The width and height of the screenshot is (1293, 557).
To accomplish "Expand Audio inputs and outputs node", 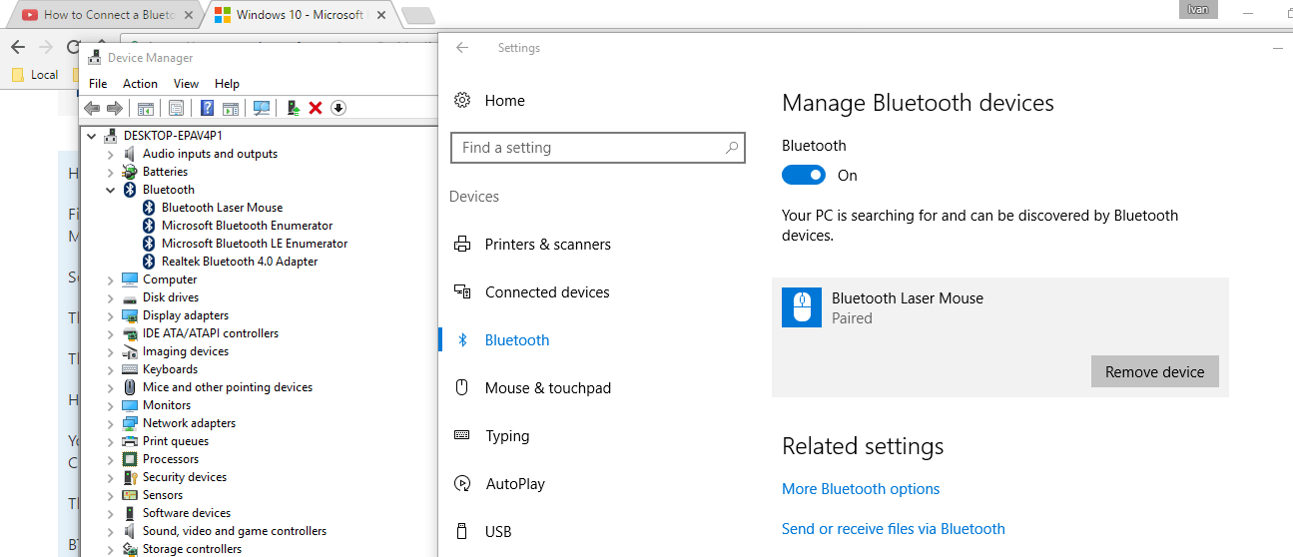I will click(x=111, y=154).
